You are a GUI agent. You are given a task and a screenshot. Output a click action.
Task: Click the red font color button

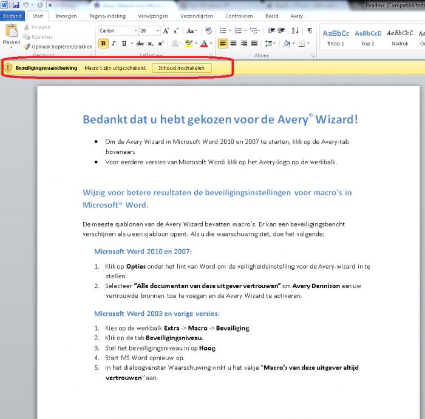[x=203, y=44]
